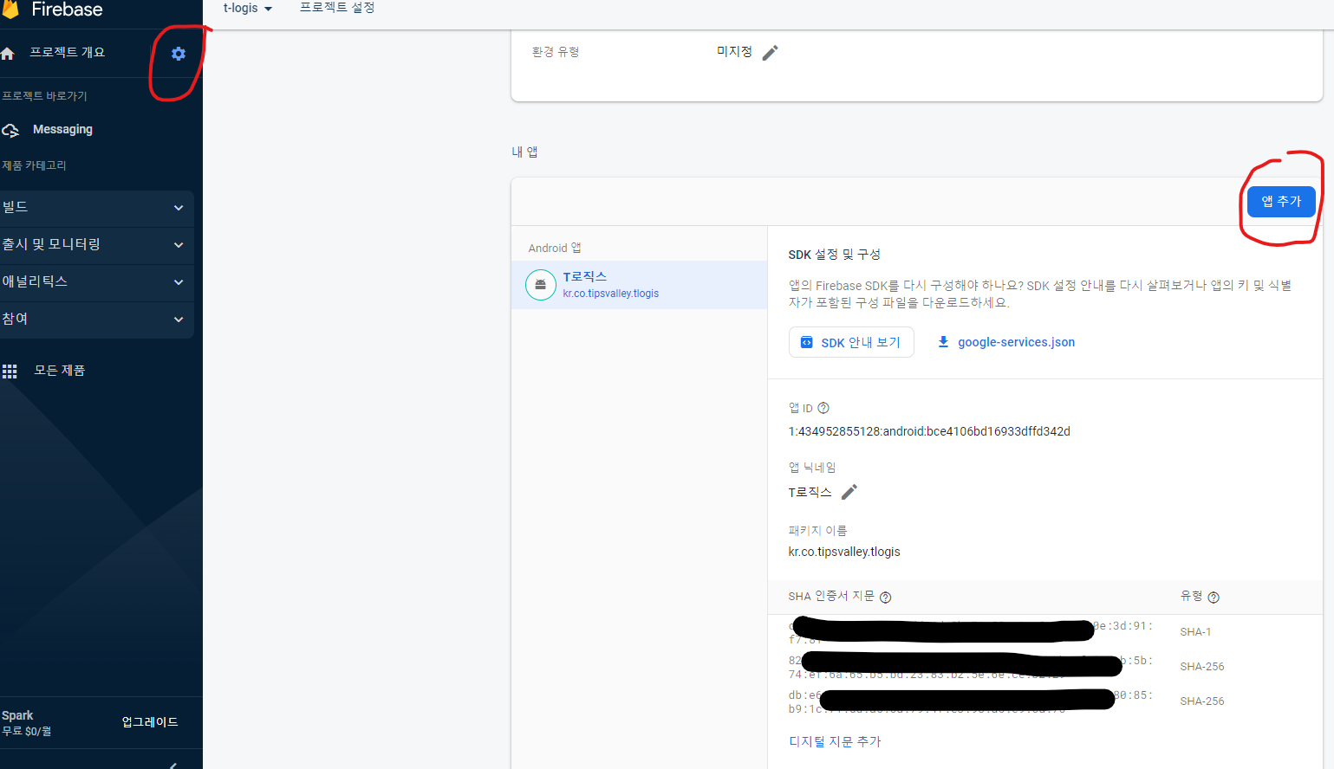Click the 내 앱 section heading
The image size is (1334, 769).
[x=524, y=152]
